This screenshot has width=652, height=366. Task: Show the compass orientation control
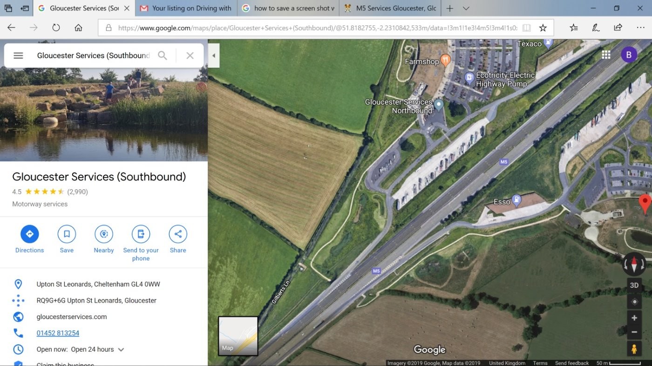tap(634, 264)
